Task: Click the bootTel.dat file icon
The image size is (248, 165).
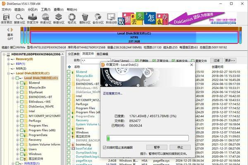Action: coord(73,148)
